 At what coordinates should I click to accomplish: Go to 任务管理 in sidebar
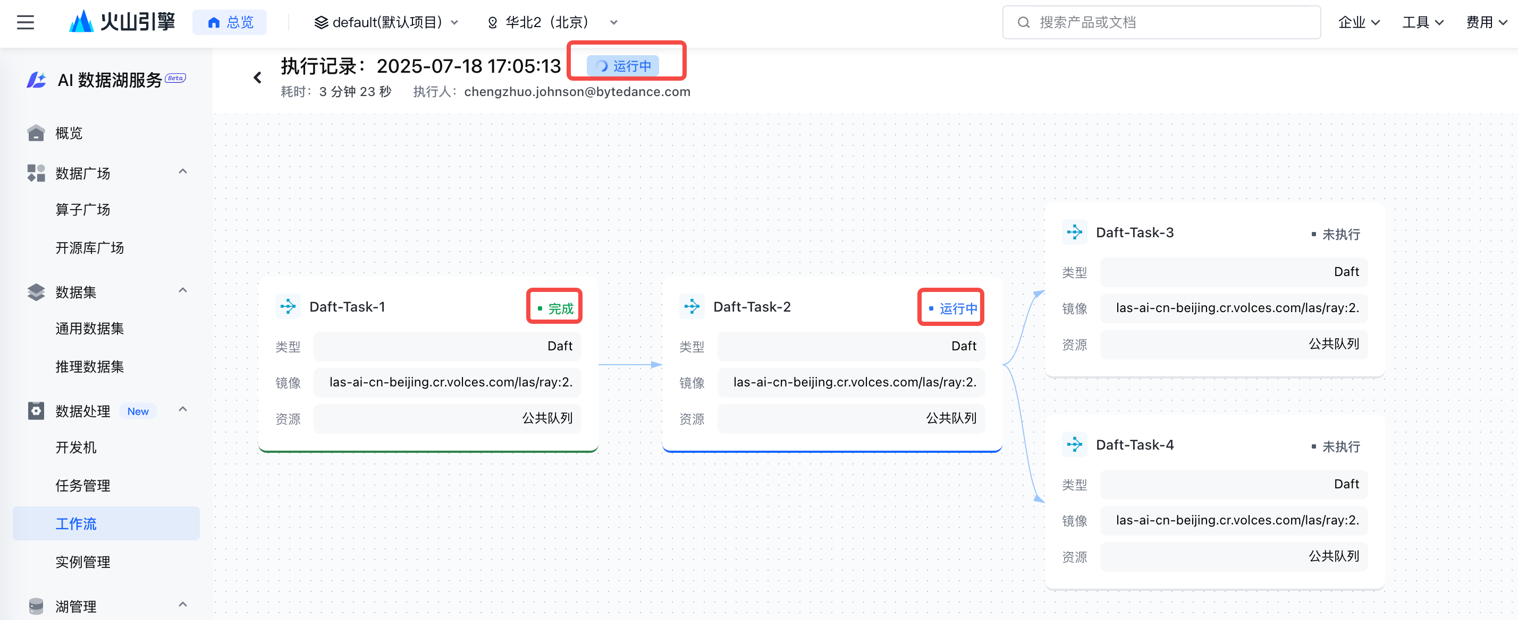[82, 486]
